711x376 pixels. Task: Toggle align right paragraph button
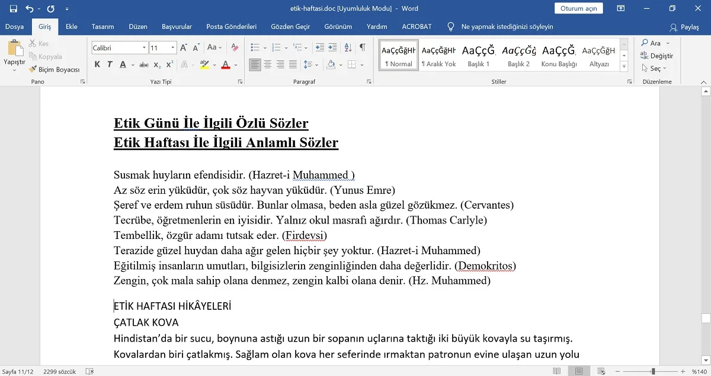[280, 65]
